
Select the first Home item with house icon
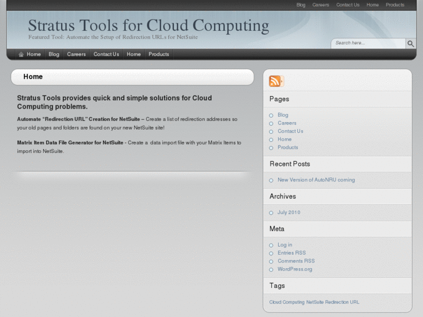point(30,54)
